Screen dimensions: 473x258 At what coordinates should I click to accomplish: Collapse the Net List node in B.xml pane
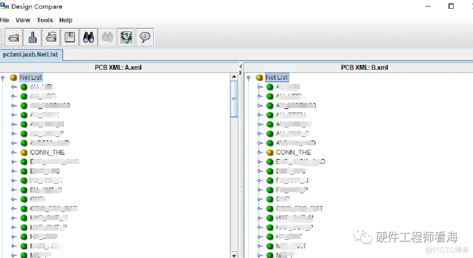(x=249, y=78)
